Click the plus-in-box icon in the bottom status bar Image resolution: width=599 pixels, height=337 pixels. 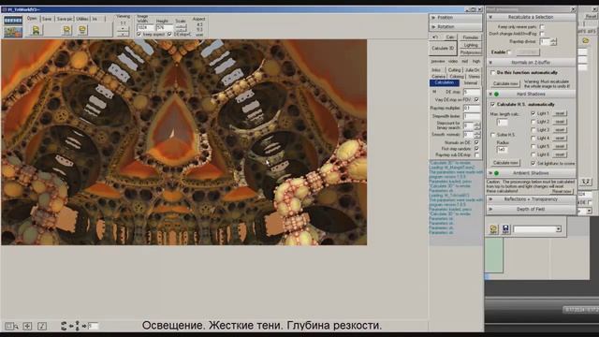27,326
